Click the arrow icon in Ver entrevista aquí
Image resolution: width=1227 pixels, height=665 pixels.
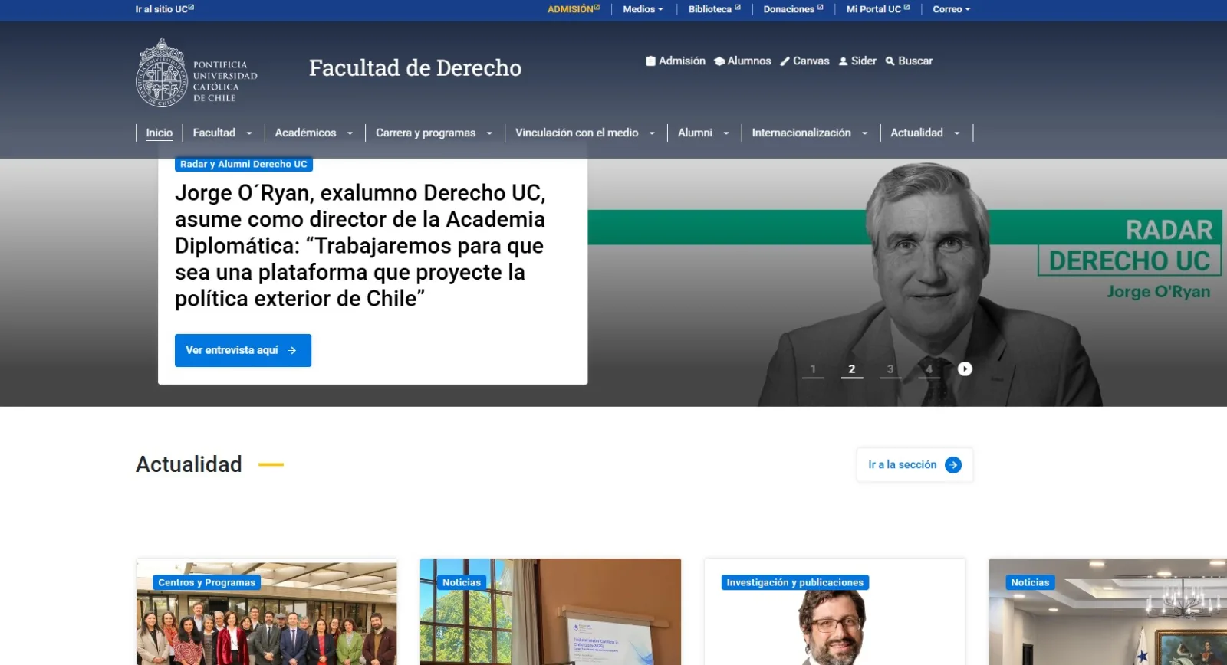coord(292,351)
